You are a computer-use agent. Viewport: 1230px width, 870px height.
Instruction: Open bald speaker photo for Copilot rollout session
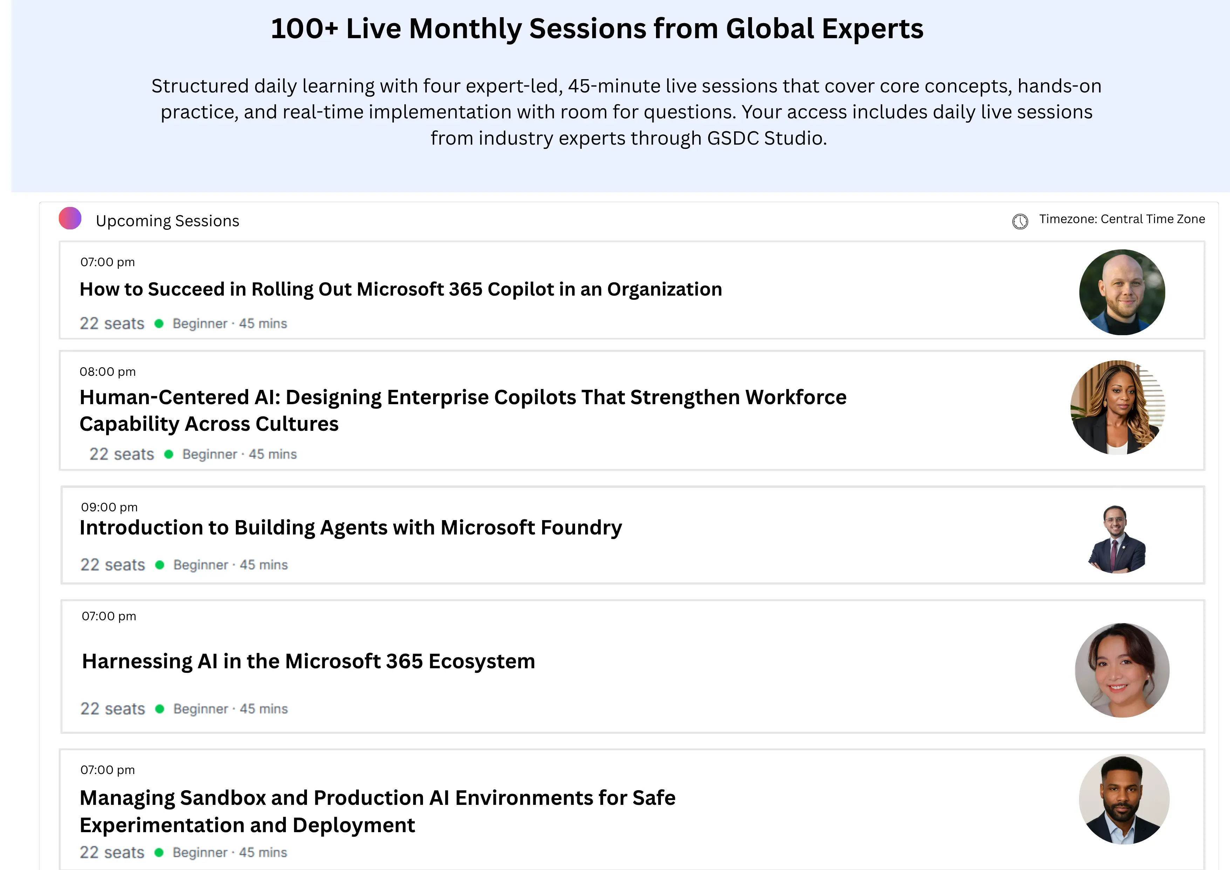1122,292
